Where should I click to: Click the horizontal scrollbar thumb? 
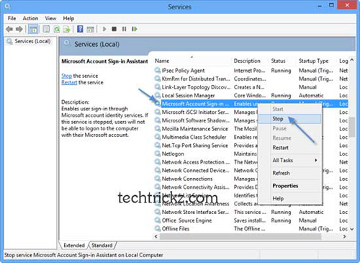pyautogui.click(x=240, y=236)
